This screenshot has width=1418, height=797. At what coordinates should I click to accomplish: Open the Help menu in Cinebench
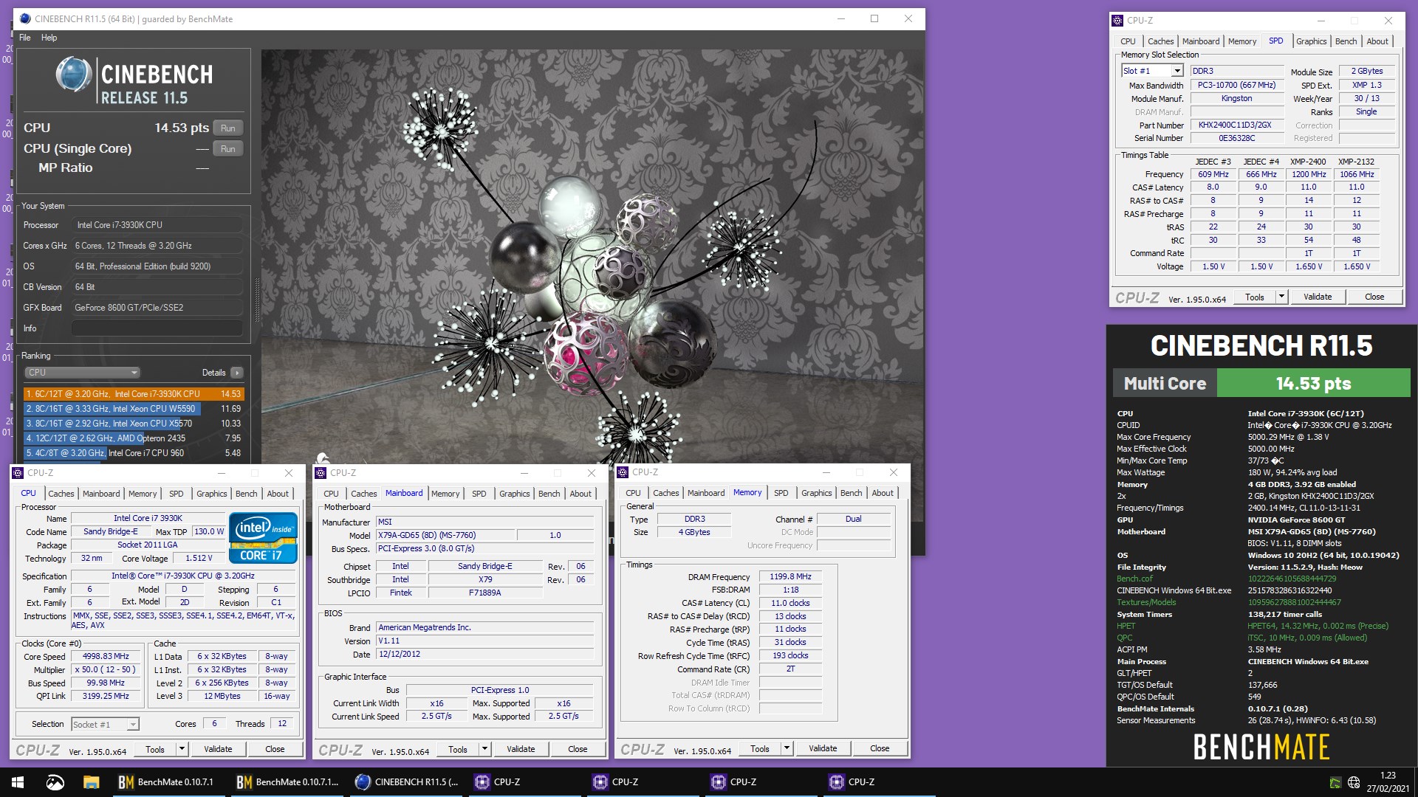(x=49, y=38)
